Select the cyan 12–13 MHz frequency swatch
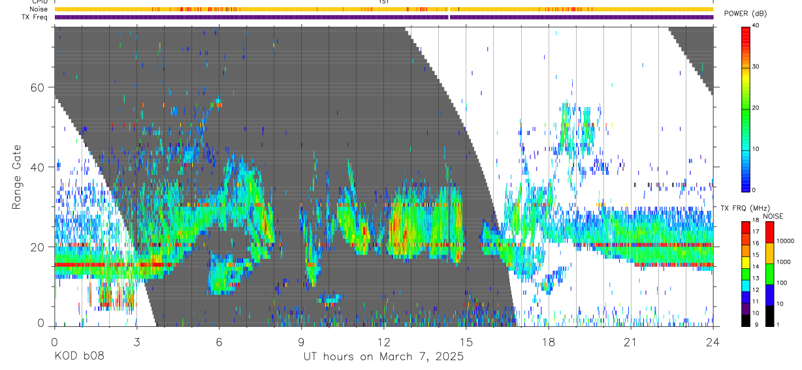The image size is (802, 370). click(745, 285)
